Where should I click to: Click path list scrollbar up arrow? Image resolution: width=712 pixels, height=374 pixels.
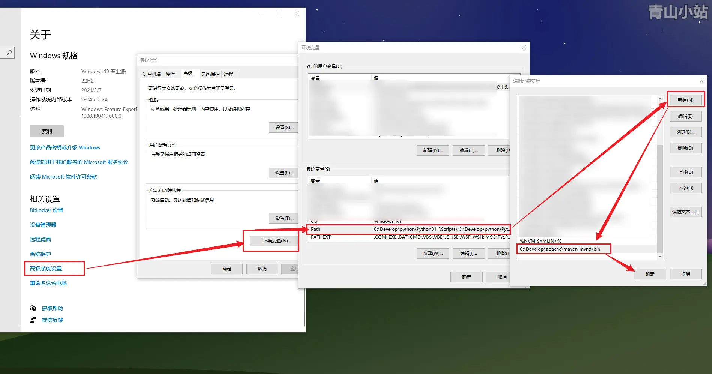pyautogui.click(x=660, y=99)
